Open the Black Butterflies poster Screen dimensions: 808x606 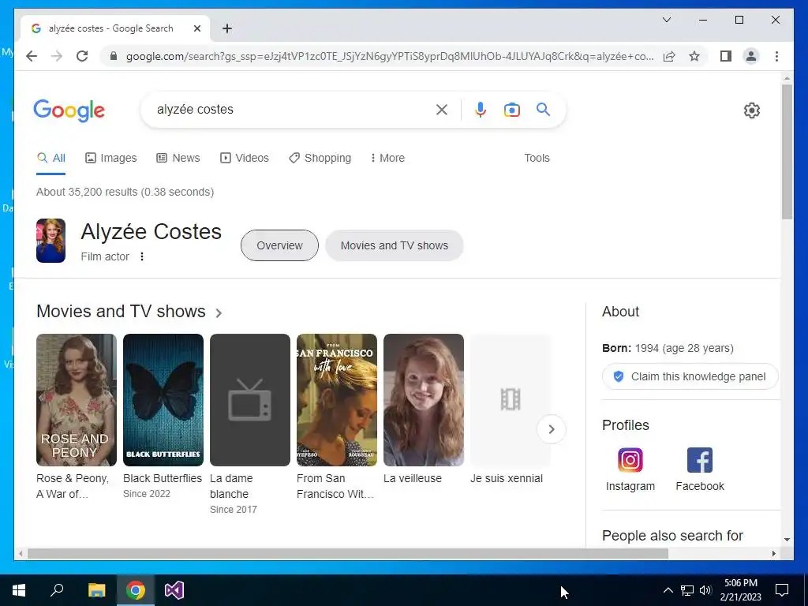[x=163, y=400]
